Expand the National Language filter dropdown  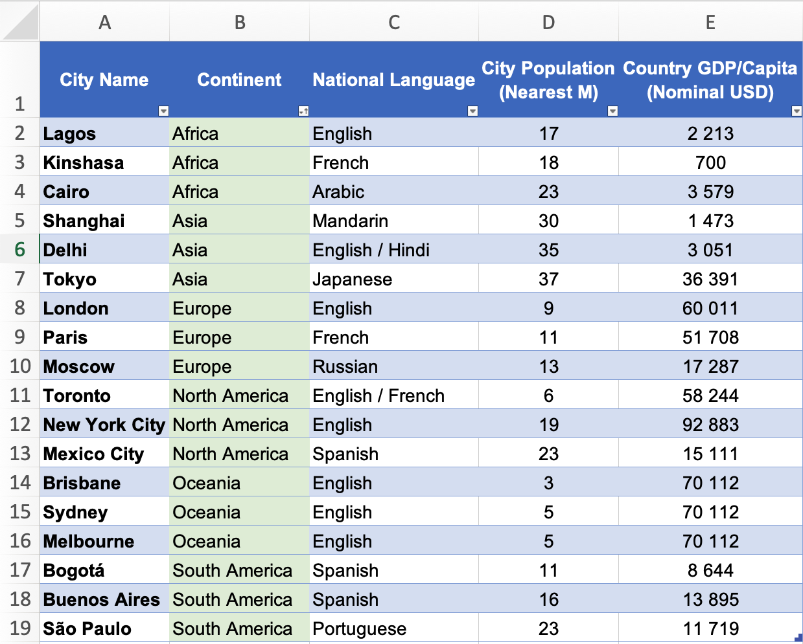pyautogui.click(x=472, y=111)
